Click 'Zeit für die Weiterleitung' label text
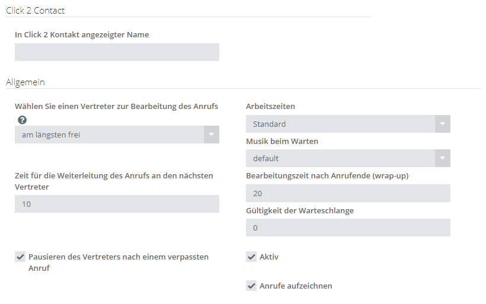 114,181
